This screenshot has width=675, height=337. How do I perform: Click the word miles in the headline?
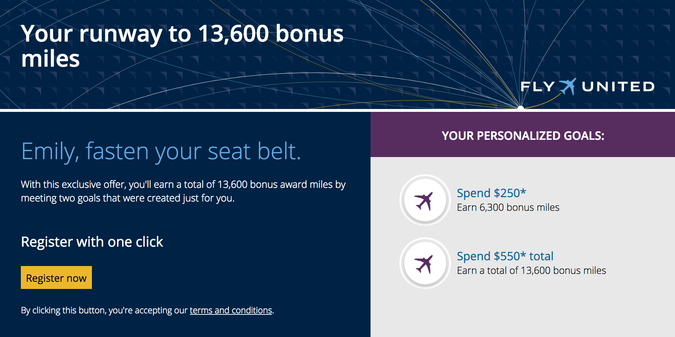pyautogui.click(x=51, y=59)
